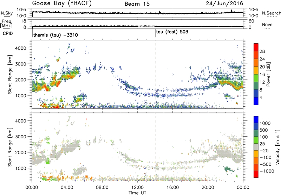The width and height of the screenshot is (281, 195).
Task: Click the '28' tick on Power colorbar
Action: 262,51
